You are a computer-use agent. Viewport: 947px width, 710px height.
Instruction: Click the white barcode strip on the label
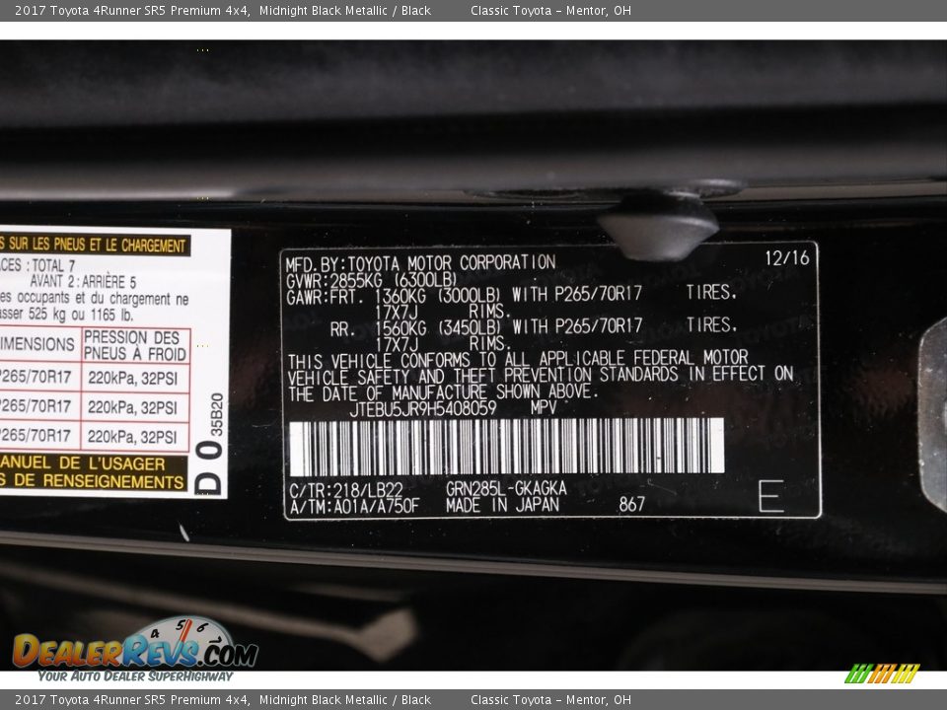[x=506, y=446]
